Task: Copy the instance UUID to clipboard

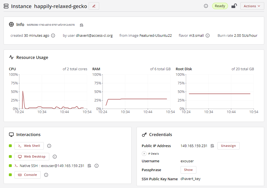Action: (81, 25)
